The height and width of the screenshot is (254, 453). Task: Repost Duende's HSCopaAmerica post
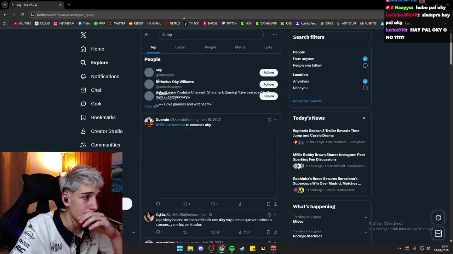click(187, 204)
